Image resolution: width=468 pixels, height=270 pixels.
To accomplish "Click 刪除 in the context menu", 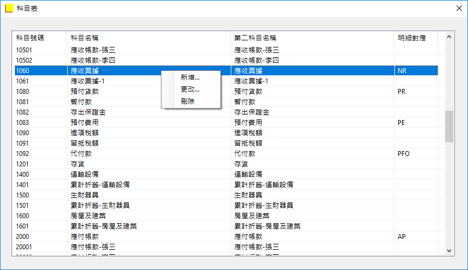I will click(188, 101).
